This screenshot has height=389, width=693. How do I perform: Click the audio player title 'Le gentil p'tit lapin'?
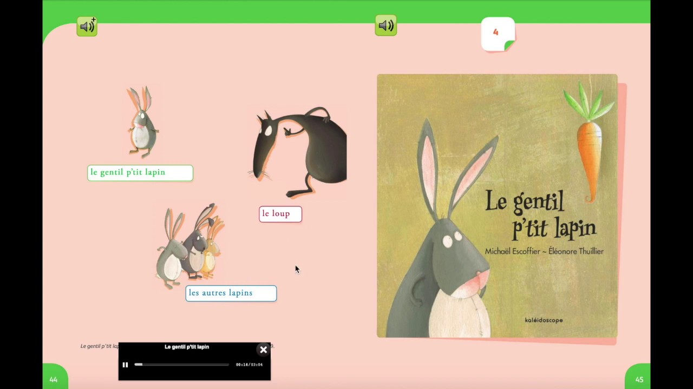click(187, 347)
